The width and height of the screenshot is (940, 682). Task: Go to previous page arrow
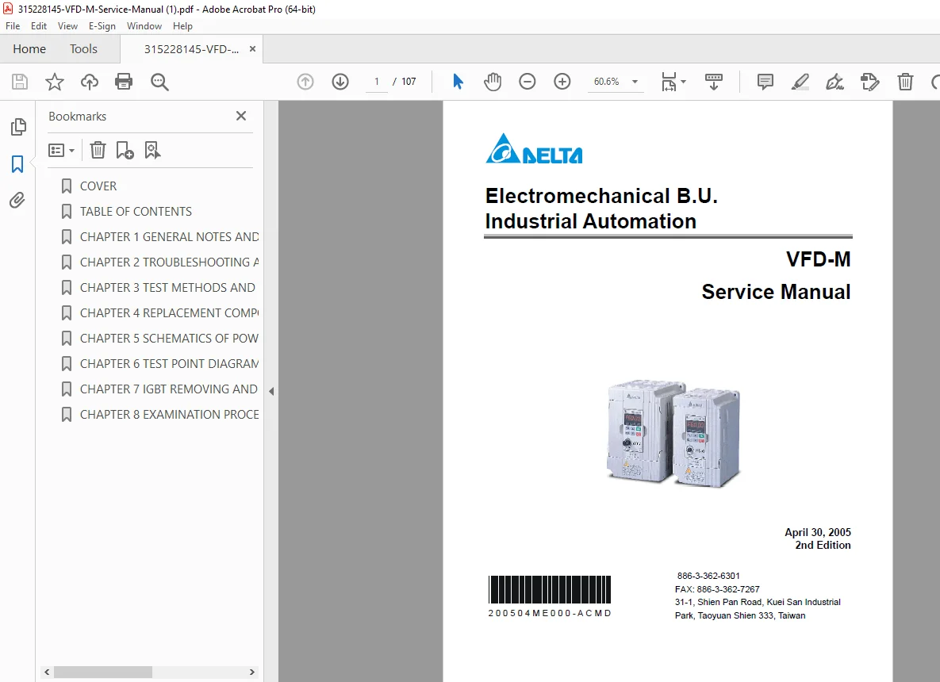[x=305, y=82]
